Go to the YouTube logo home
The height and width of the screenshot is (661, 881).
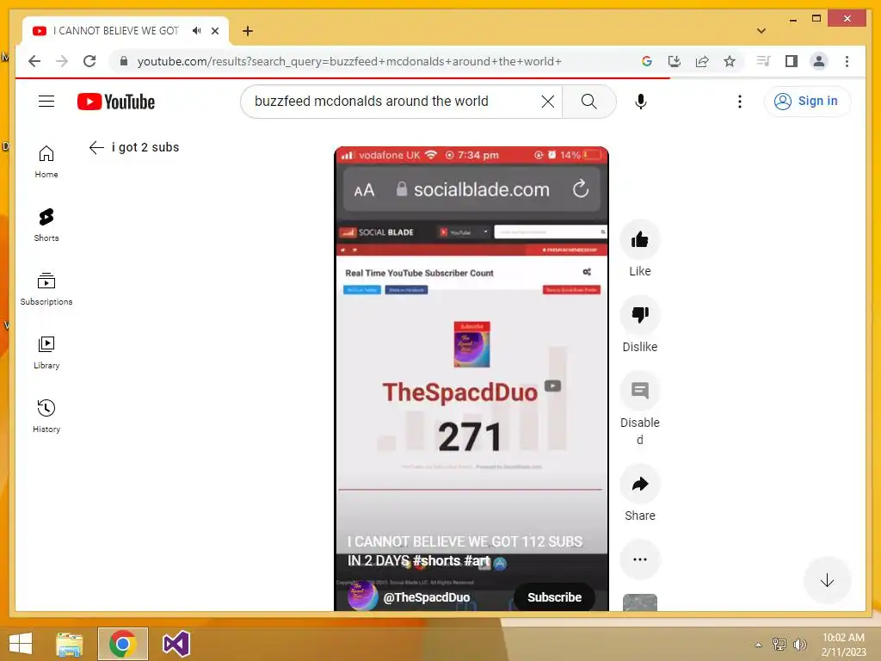click(x=116, y=102)
